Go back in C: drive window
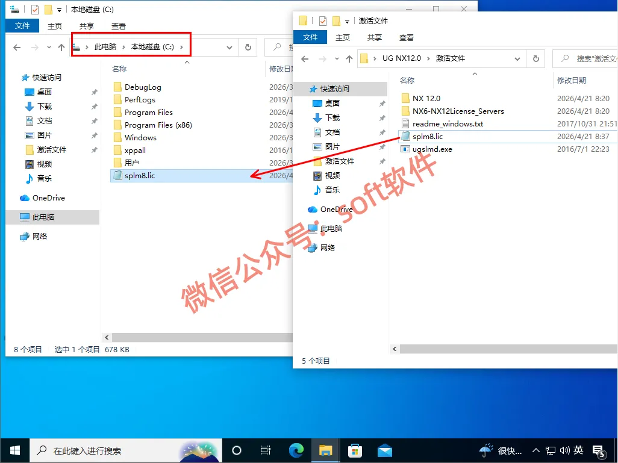The height and width of the screenshot is (463, 618). click(17, 48)
